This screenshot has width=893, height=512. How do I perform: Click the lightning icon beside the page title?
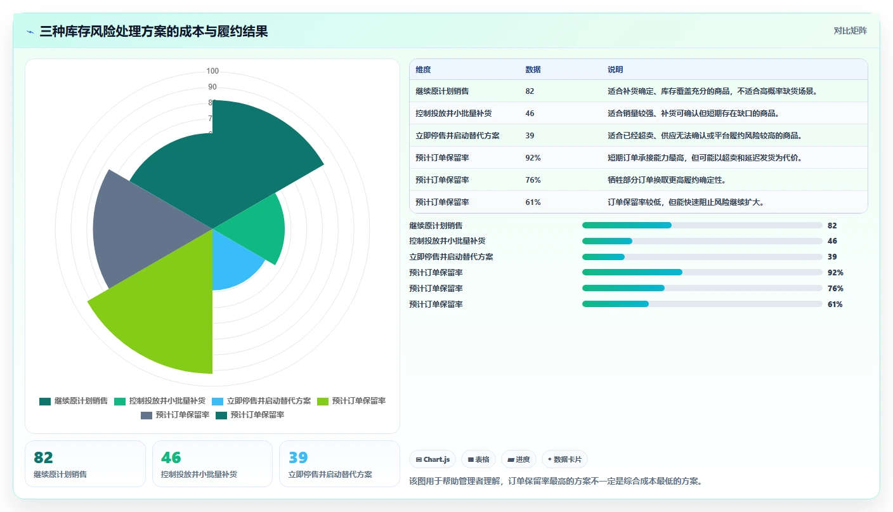click(x=30, y=32)
